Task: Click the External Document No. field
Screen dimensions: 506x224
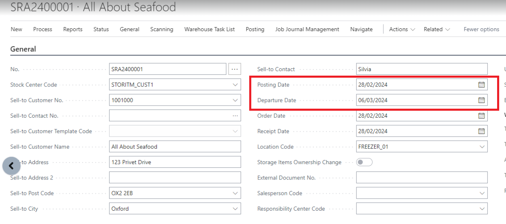Action: coord(421,178)
